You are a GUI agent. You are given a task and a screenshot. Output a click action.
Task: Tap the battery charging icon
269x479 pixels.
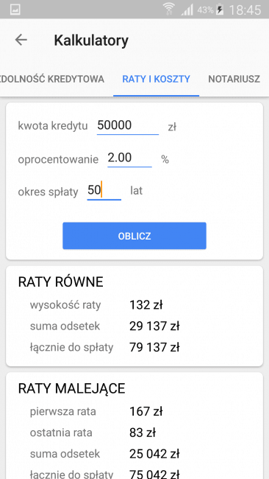tap(220, 10)
